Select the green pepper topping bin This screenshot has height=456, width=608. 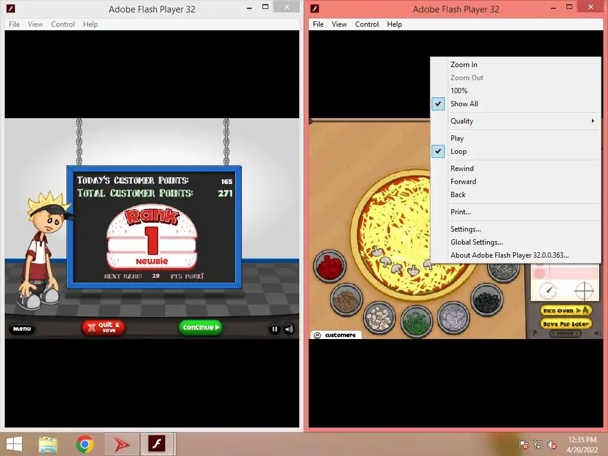[x=416, y=321]
